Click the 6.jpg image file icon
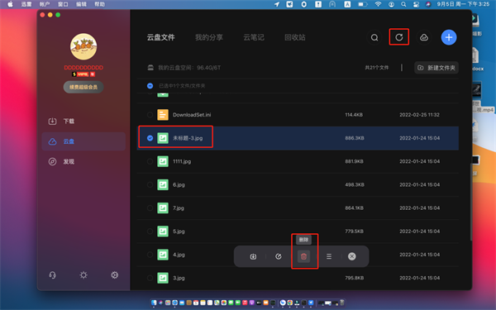Viewport: 496px width, 310px height. 163,184
